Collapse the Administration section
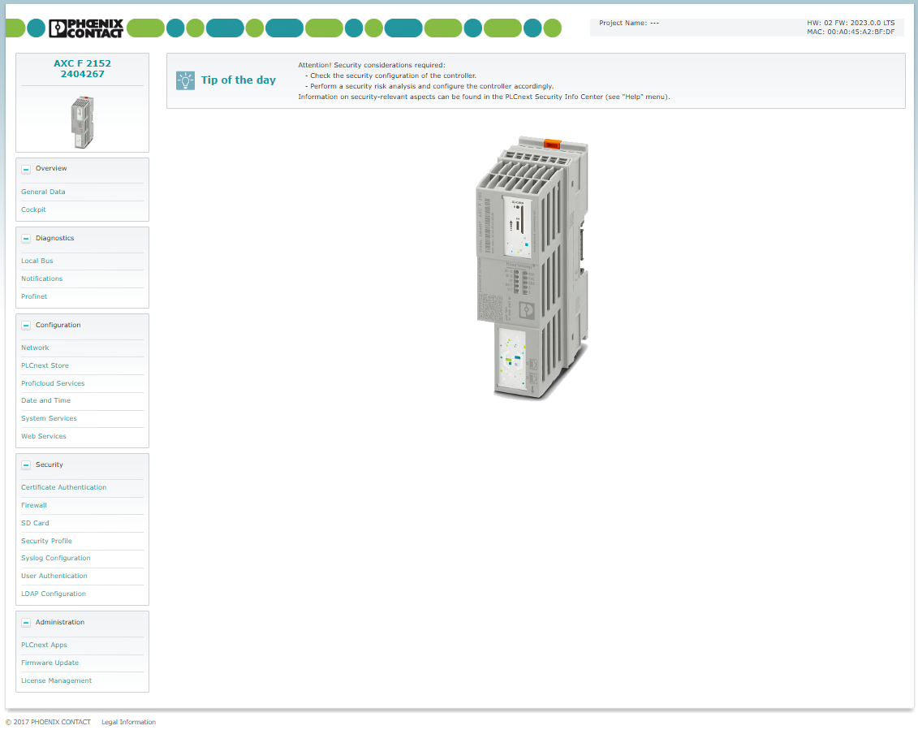918x730 pixels. [26, 623]
